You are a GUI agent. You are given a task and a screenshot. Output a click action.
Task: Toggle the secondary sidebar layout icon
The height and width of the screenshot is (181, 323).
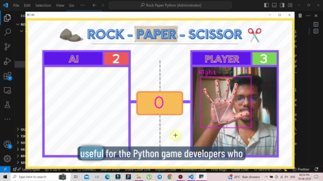282,5
